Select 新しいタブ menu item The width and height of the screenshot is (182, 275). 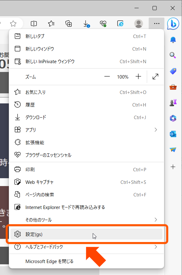tap(86, 36)
